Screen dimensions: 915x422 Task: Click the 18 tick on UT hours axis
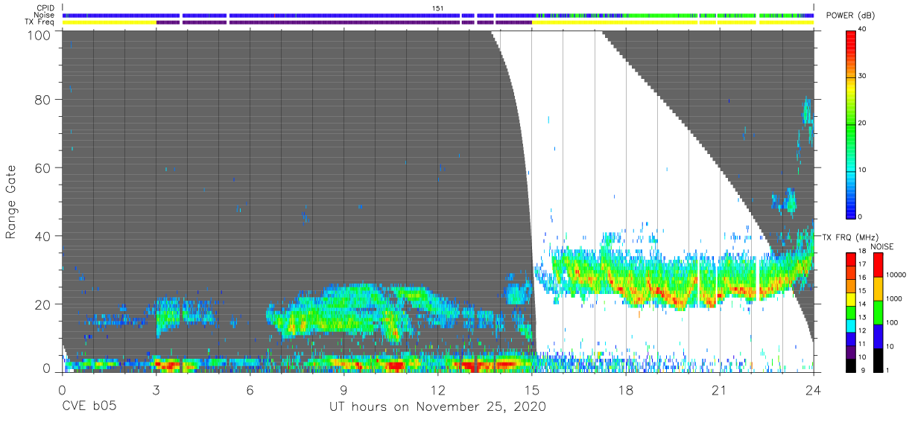tap(625, 389)
